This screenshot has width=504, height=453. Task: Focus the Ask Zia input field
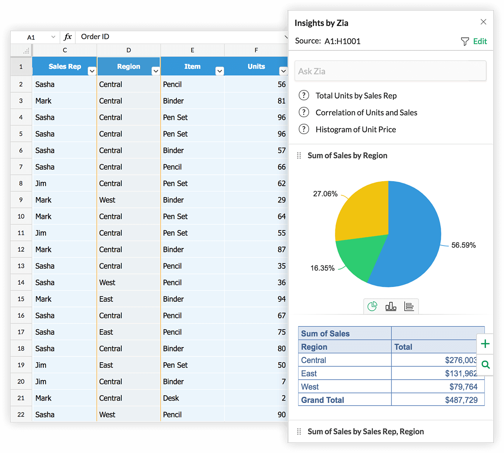tap(390, 71)
